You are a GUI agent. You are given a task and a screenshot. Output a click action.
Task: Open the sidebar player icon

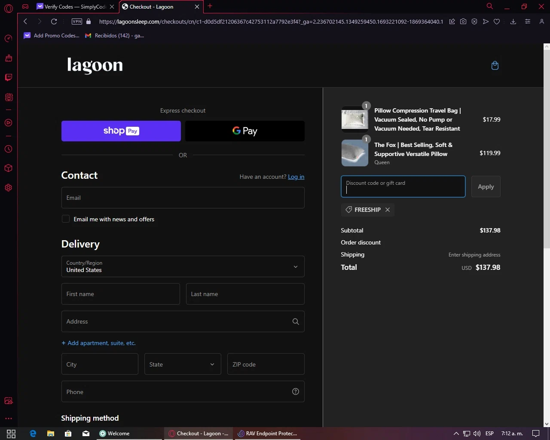pos(8,123)
